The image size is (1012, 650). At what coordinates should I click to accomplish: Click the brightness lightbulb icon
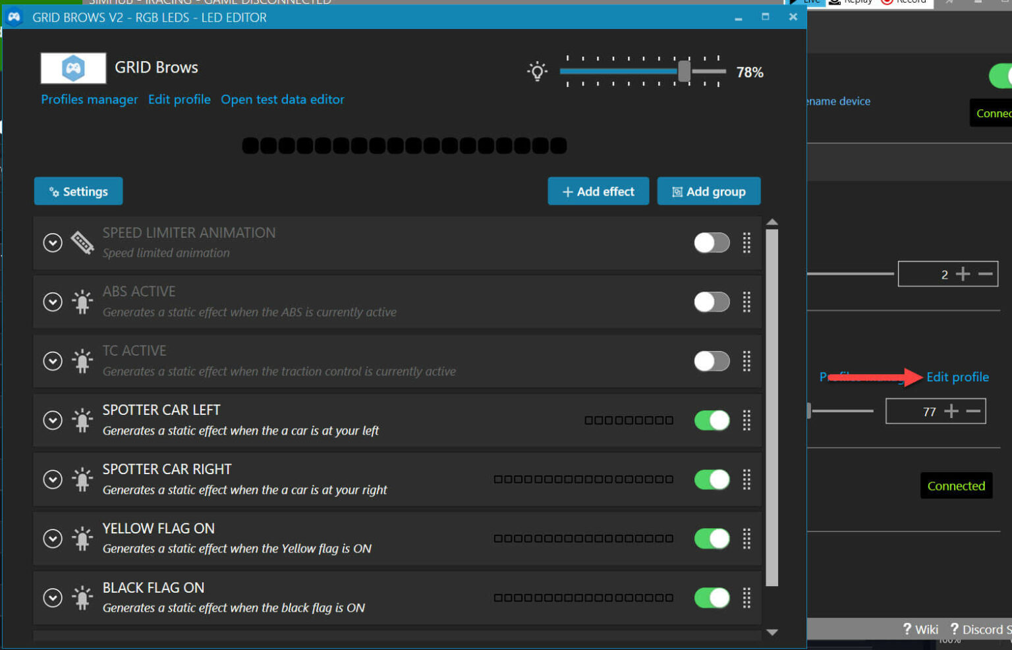(x=537, y=71)
